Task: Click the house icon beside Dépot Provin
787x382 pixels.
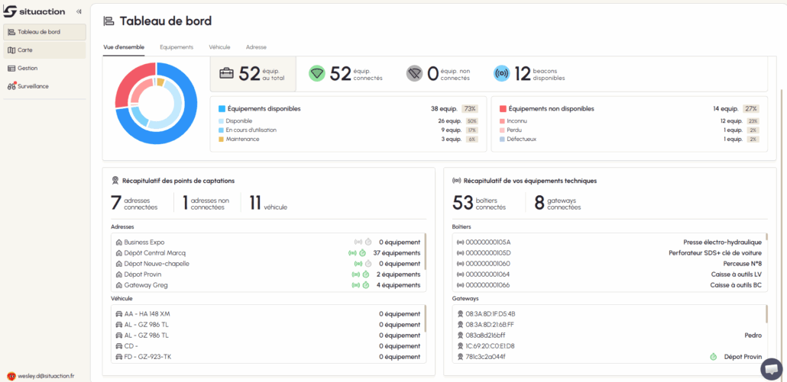Action: pos(119,274)
